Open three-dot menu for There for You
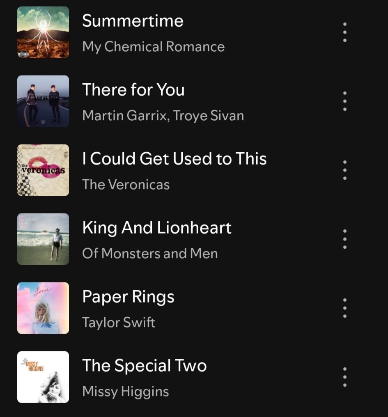Viewport: 388px width, 417px height. 344,101
